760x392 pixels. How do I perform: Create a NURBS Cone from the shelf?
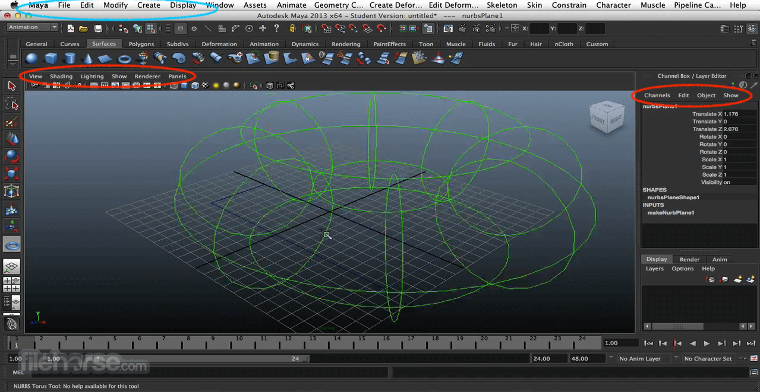tap(87, 58)
